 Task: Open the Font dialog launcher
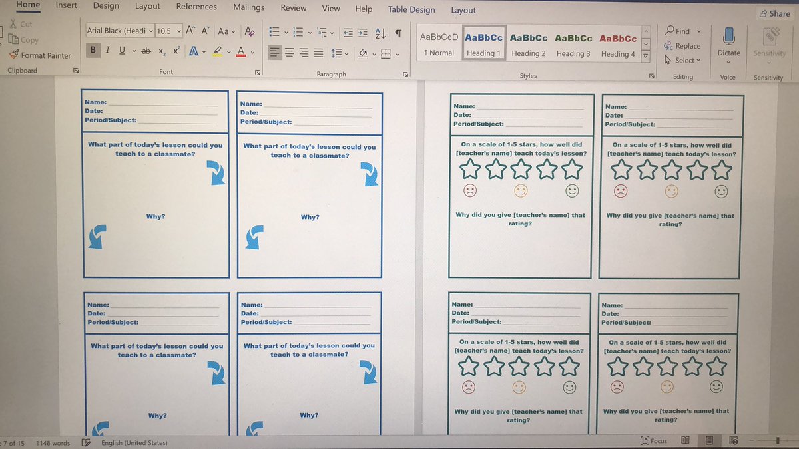[257, 72]
